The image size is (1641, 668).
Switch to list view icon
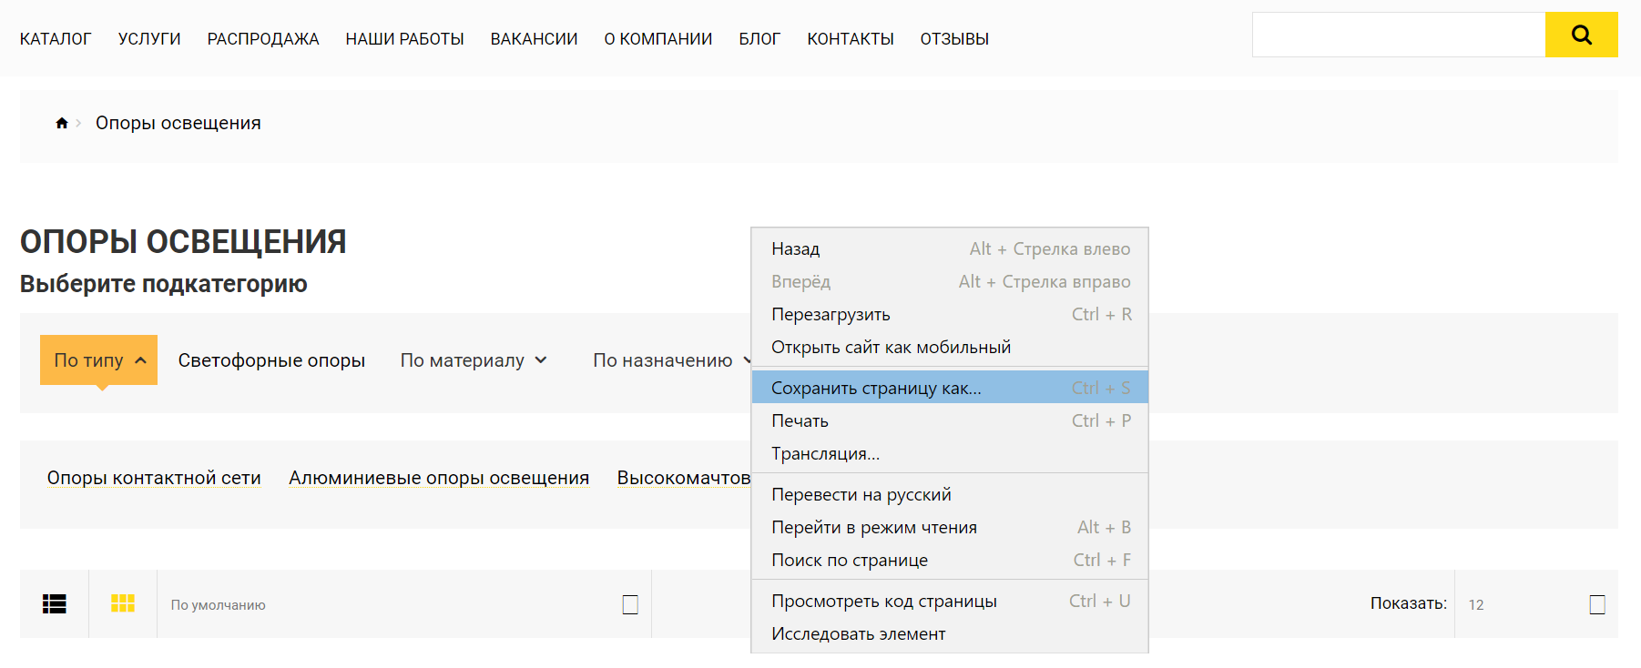[x=55, y=603]
